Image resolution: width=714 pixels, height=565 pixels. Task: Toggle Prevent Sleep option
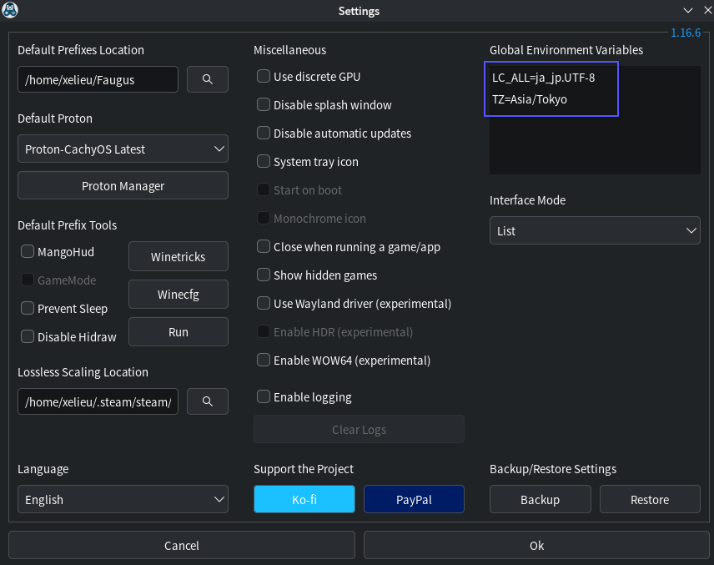(27, 308)
